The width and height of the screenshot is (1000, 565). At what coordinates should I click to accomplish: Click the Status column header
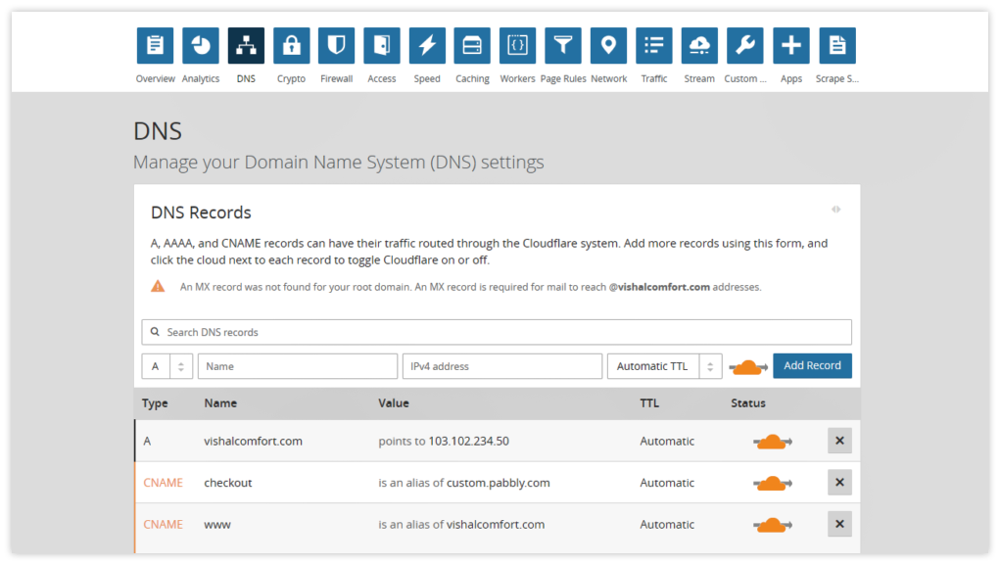(748, 403)
